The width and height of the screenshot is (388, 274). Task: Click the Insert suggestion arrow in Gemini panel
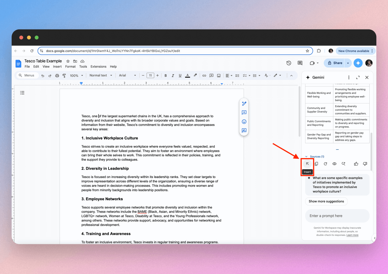307,164
